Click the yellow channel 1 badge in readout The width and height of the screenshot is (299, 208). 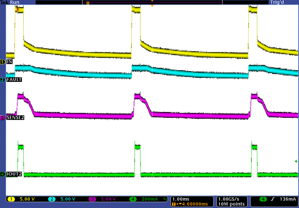pos(11,199)
